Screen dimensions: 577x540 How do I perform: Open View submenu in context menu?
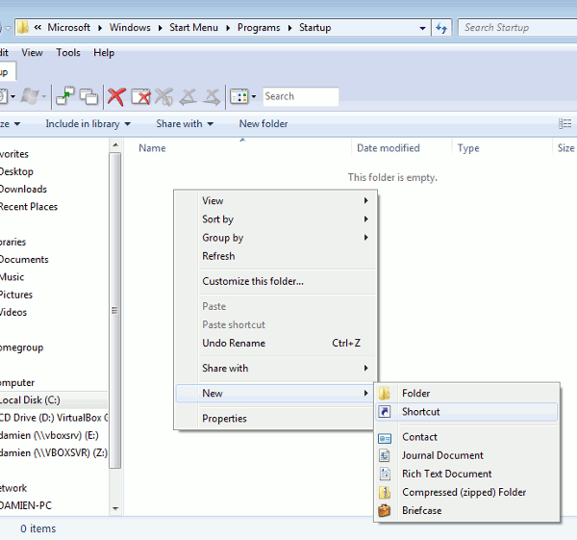point(276,201)
